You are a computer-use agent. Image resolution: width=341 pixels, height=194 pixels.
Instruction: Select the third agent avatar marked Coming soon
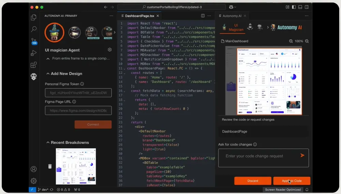(x=91, y=32)
